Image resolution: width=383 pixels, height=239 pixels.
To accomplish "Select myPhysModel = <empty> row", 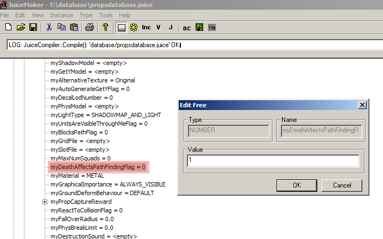I will (x=85, y=106).
